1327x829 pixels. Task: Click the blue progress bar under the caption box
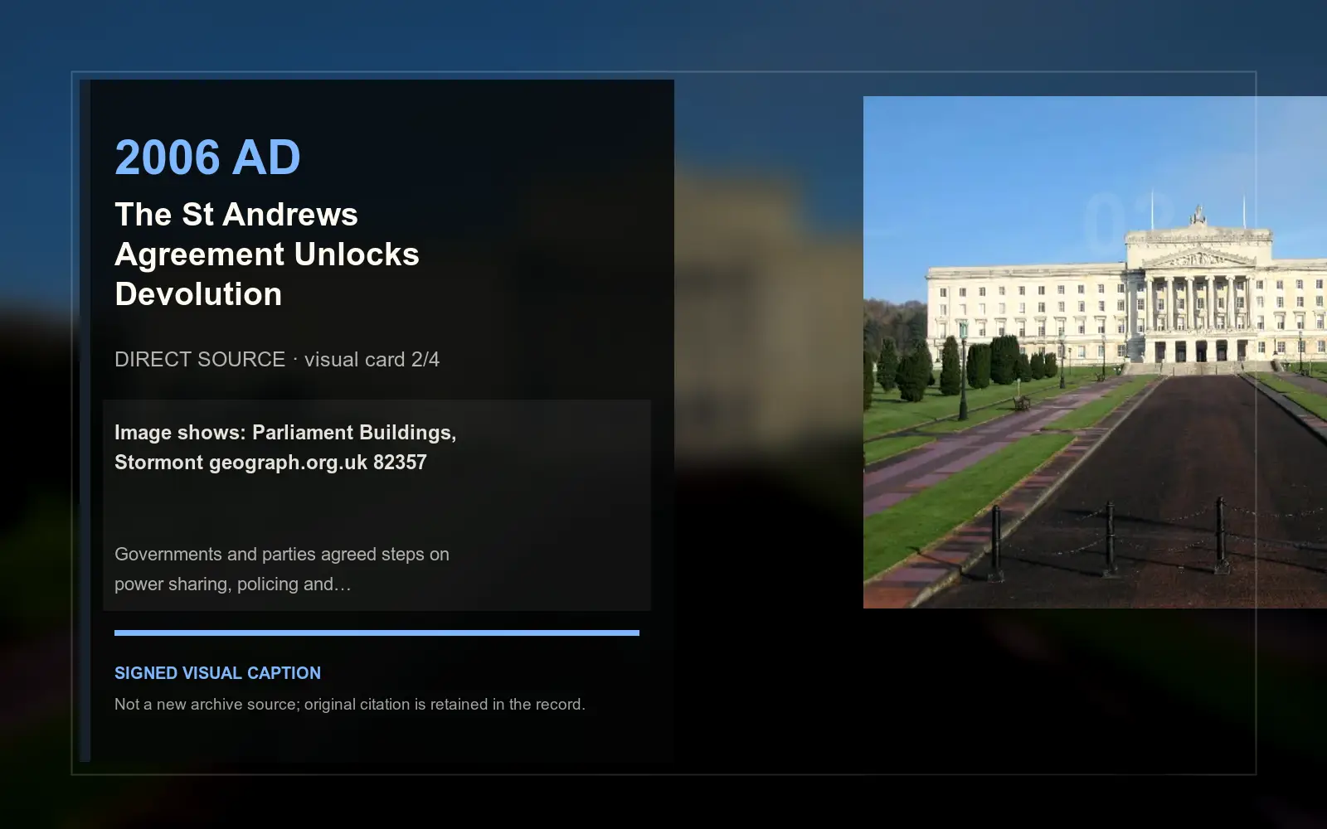[x=377, y=633]
